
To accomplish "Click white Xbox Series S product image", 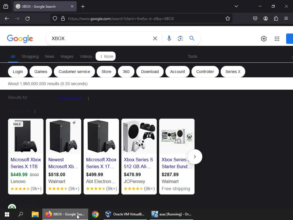I will pyautogui.click(x=139, y=137).
